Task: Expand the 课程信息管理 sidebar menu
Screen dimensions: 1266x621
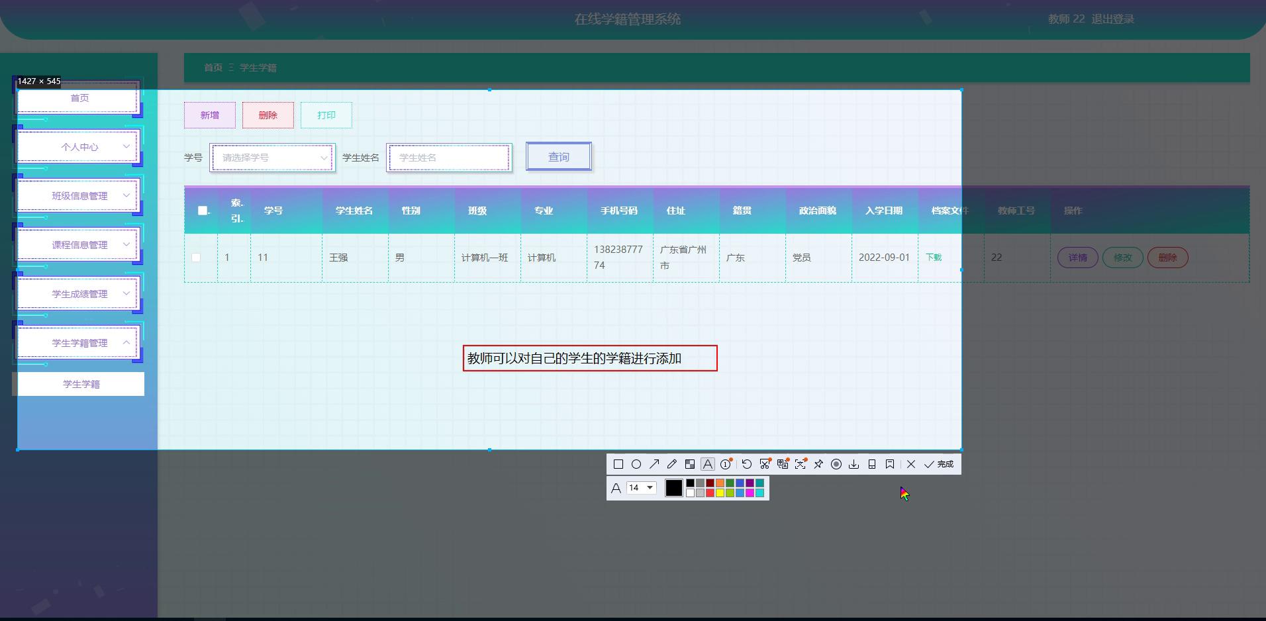Action: (x=78, y=245)
